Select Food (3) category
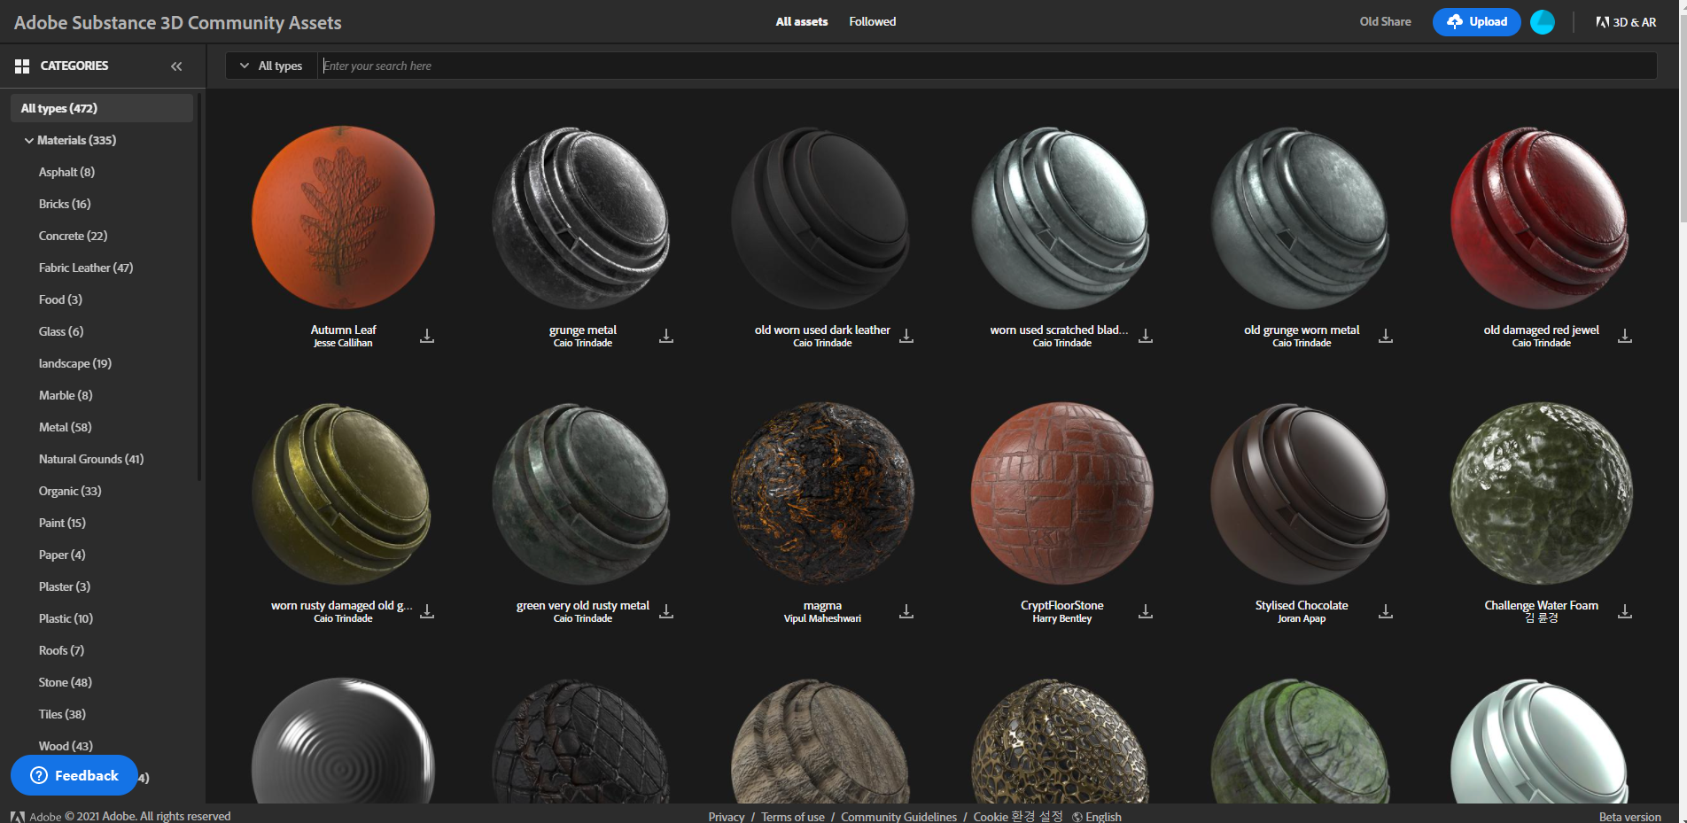This screenshot has width=1687, height=823. click(x=60, y=299)
